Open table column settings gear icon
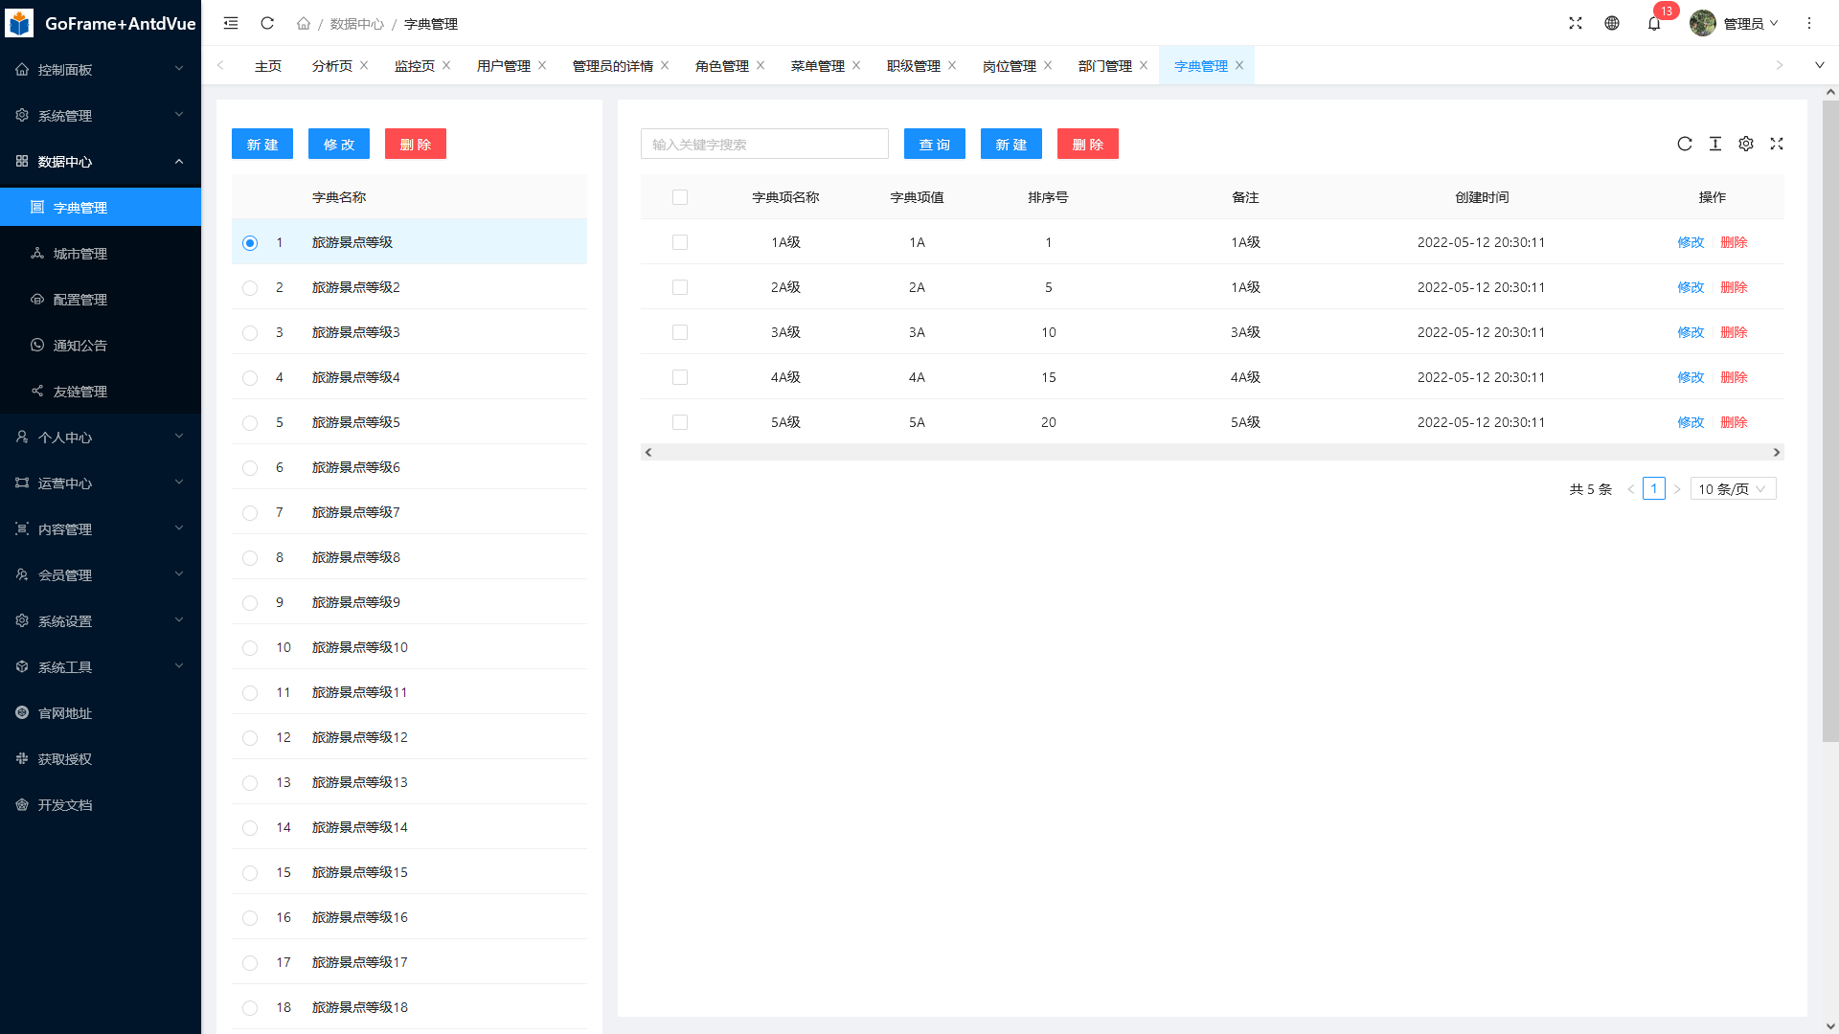 click(x=1746, y=144)
